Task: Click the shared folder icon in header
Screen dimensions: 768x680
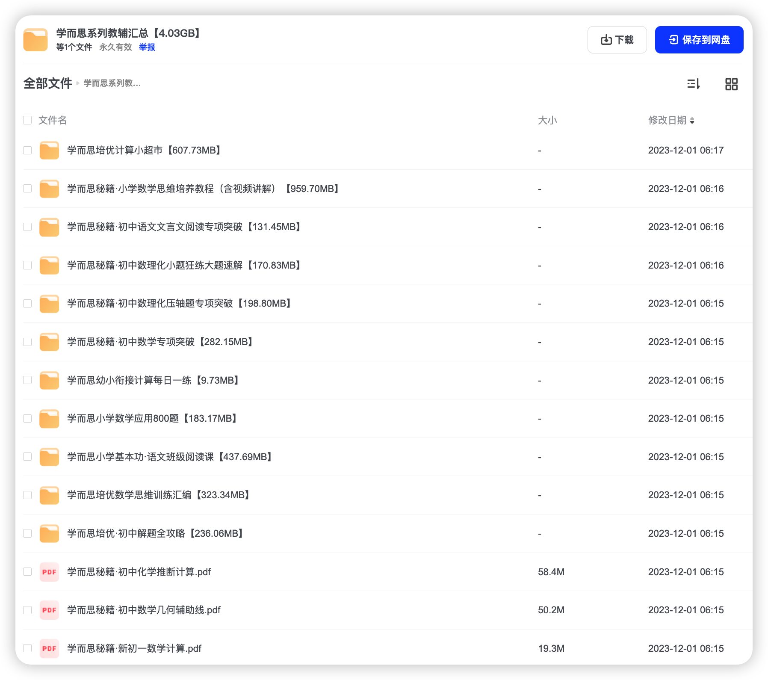Action: (35, 40)
